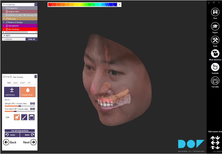Switch to the ADAPT tab

coord(23,83)
